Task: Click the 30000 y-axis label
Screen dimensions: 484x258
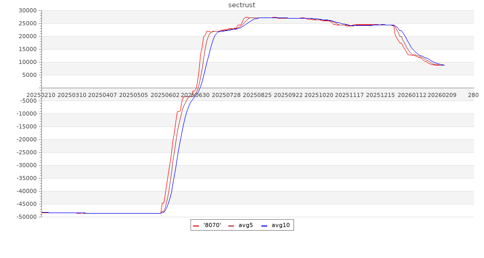Action: 27,11
